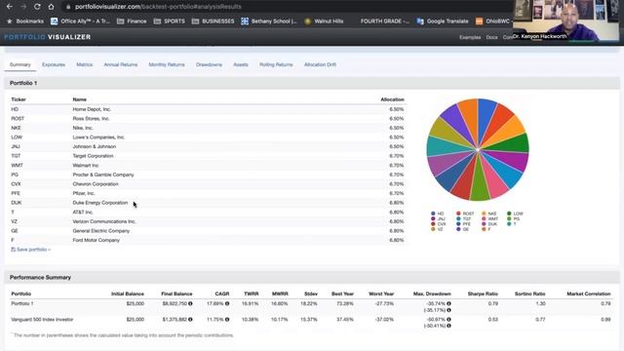This screenshot has height=351, width=624.
Task: Click info icon next to -35.74% max drawdown
Action: tap(448, 303)
